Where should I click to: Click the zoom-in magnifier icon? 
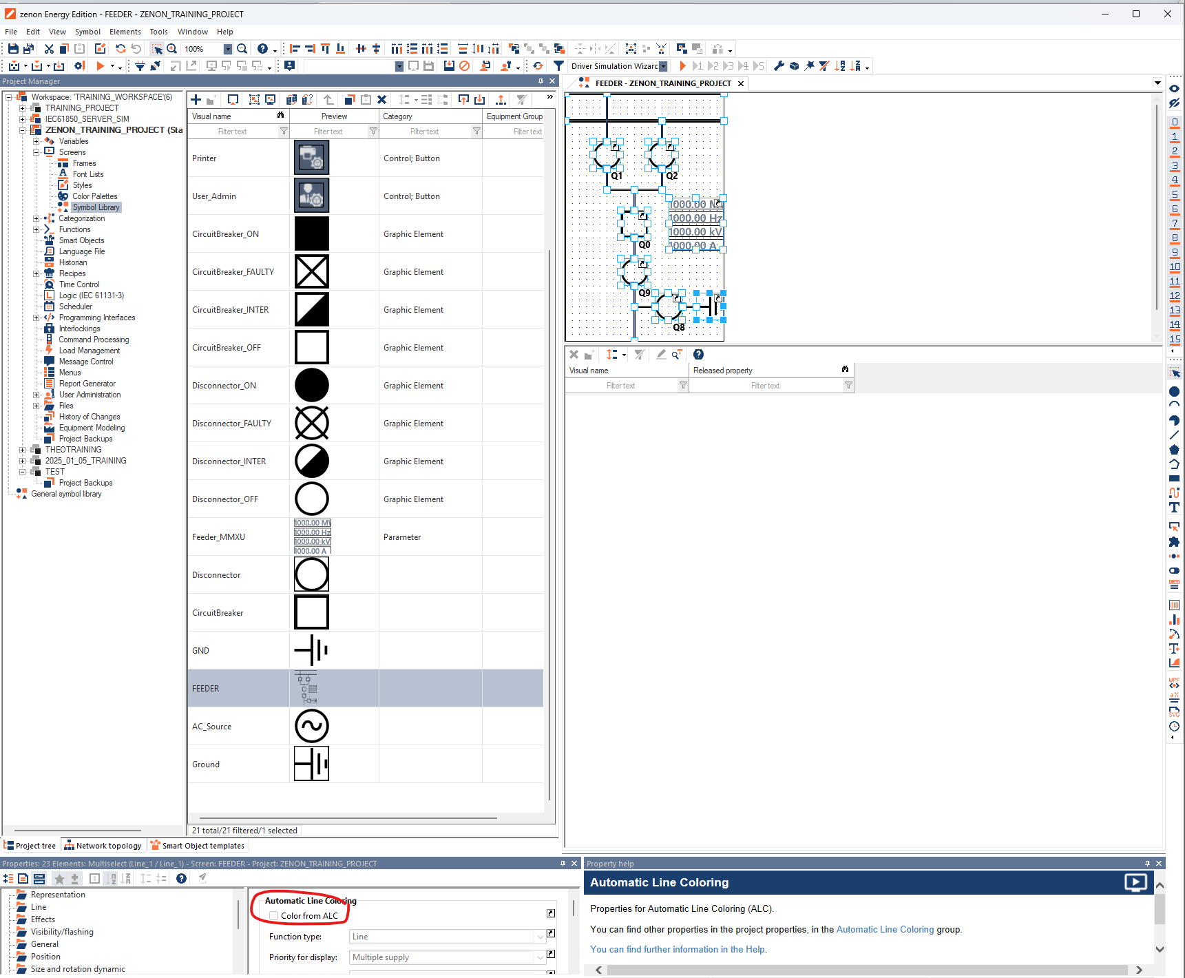(172, 49)
